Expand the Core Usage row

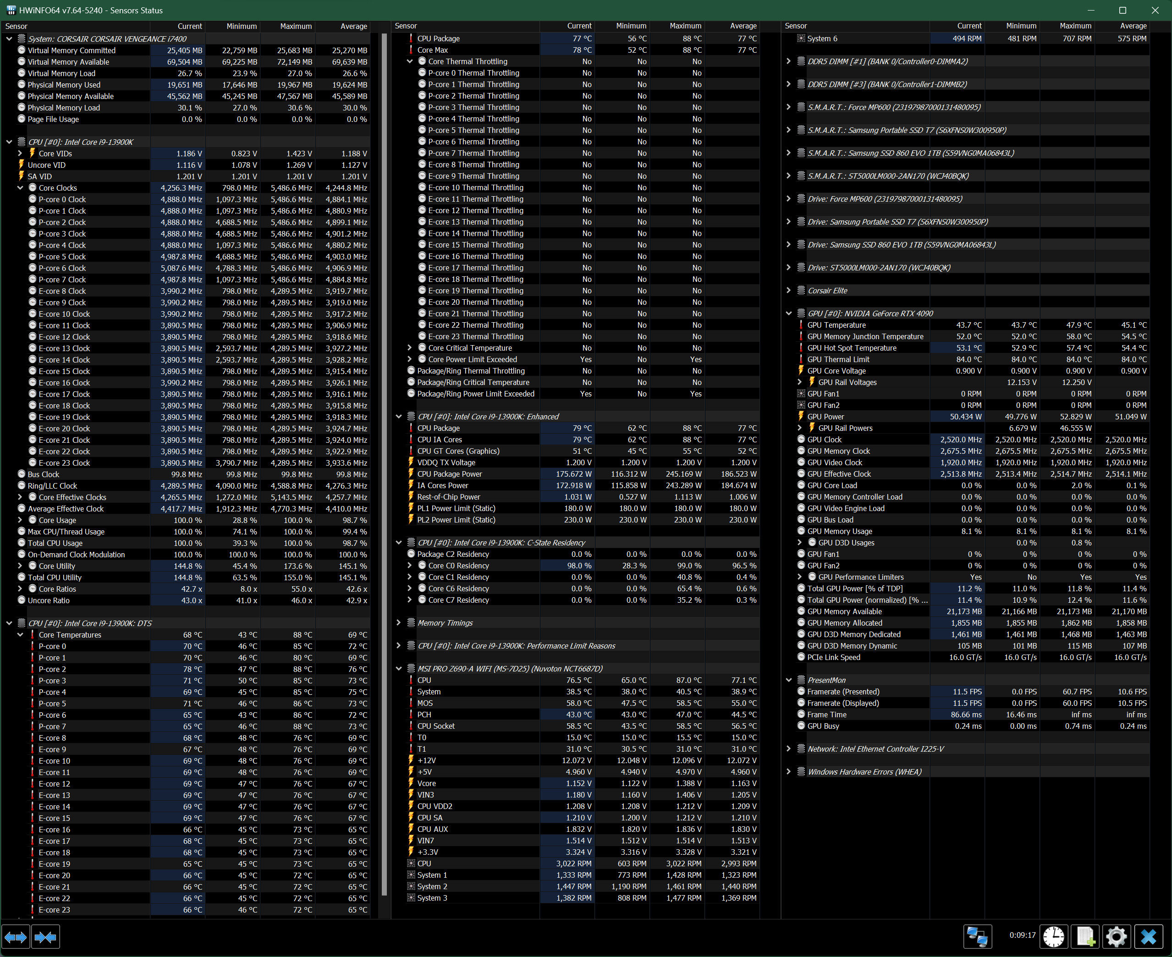[20, 520]
